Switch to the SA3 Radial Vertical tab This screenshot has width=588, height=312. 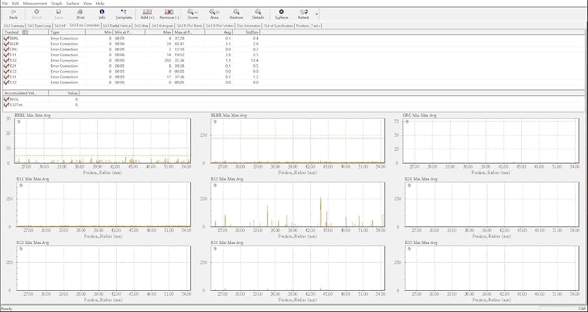pyautogui.click(x=117, y=26)
